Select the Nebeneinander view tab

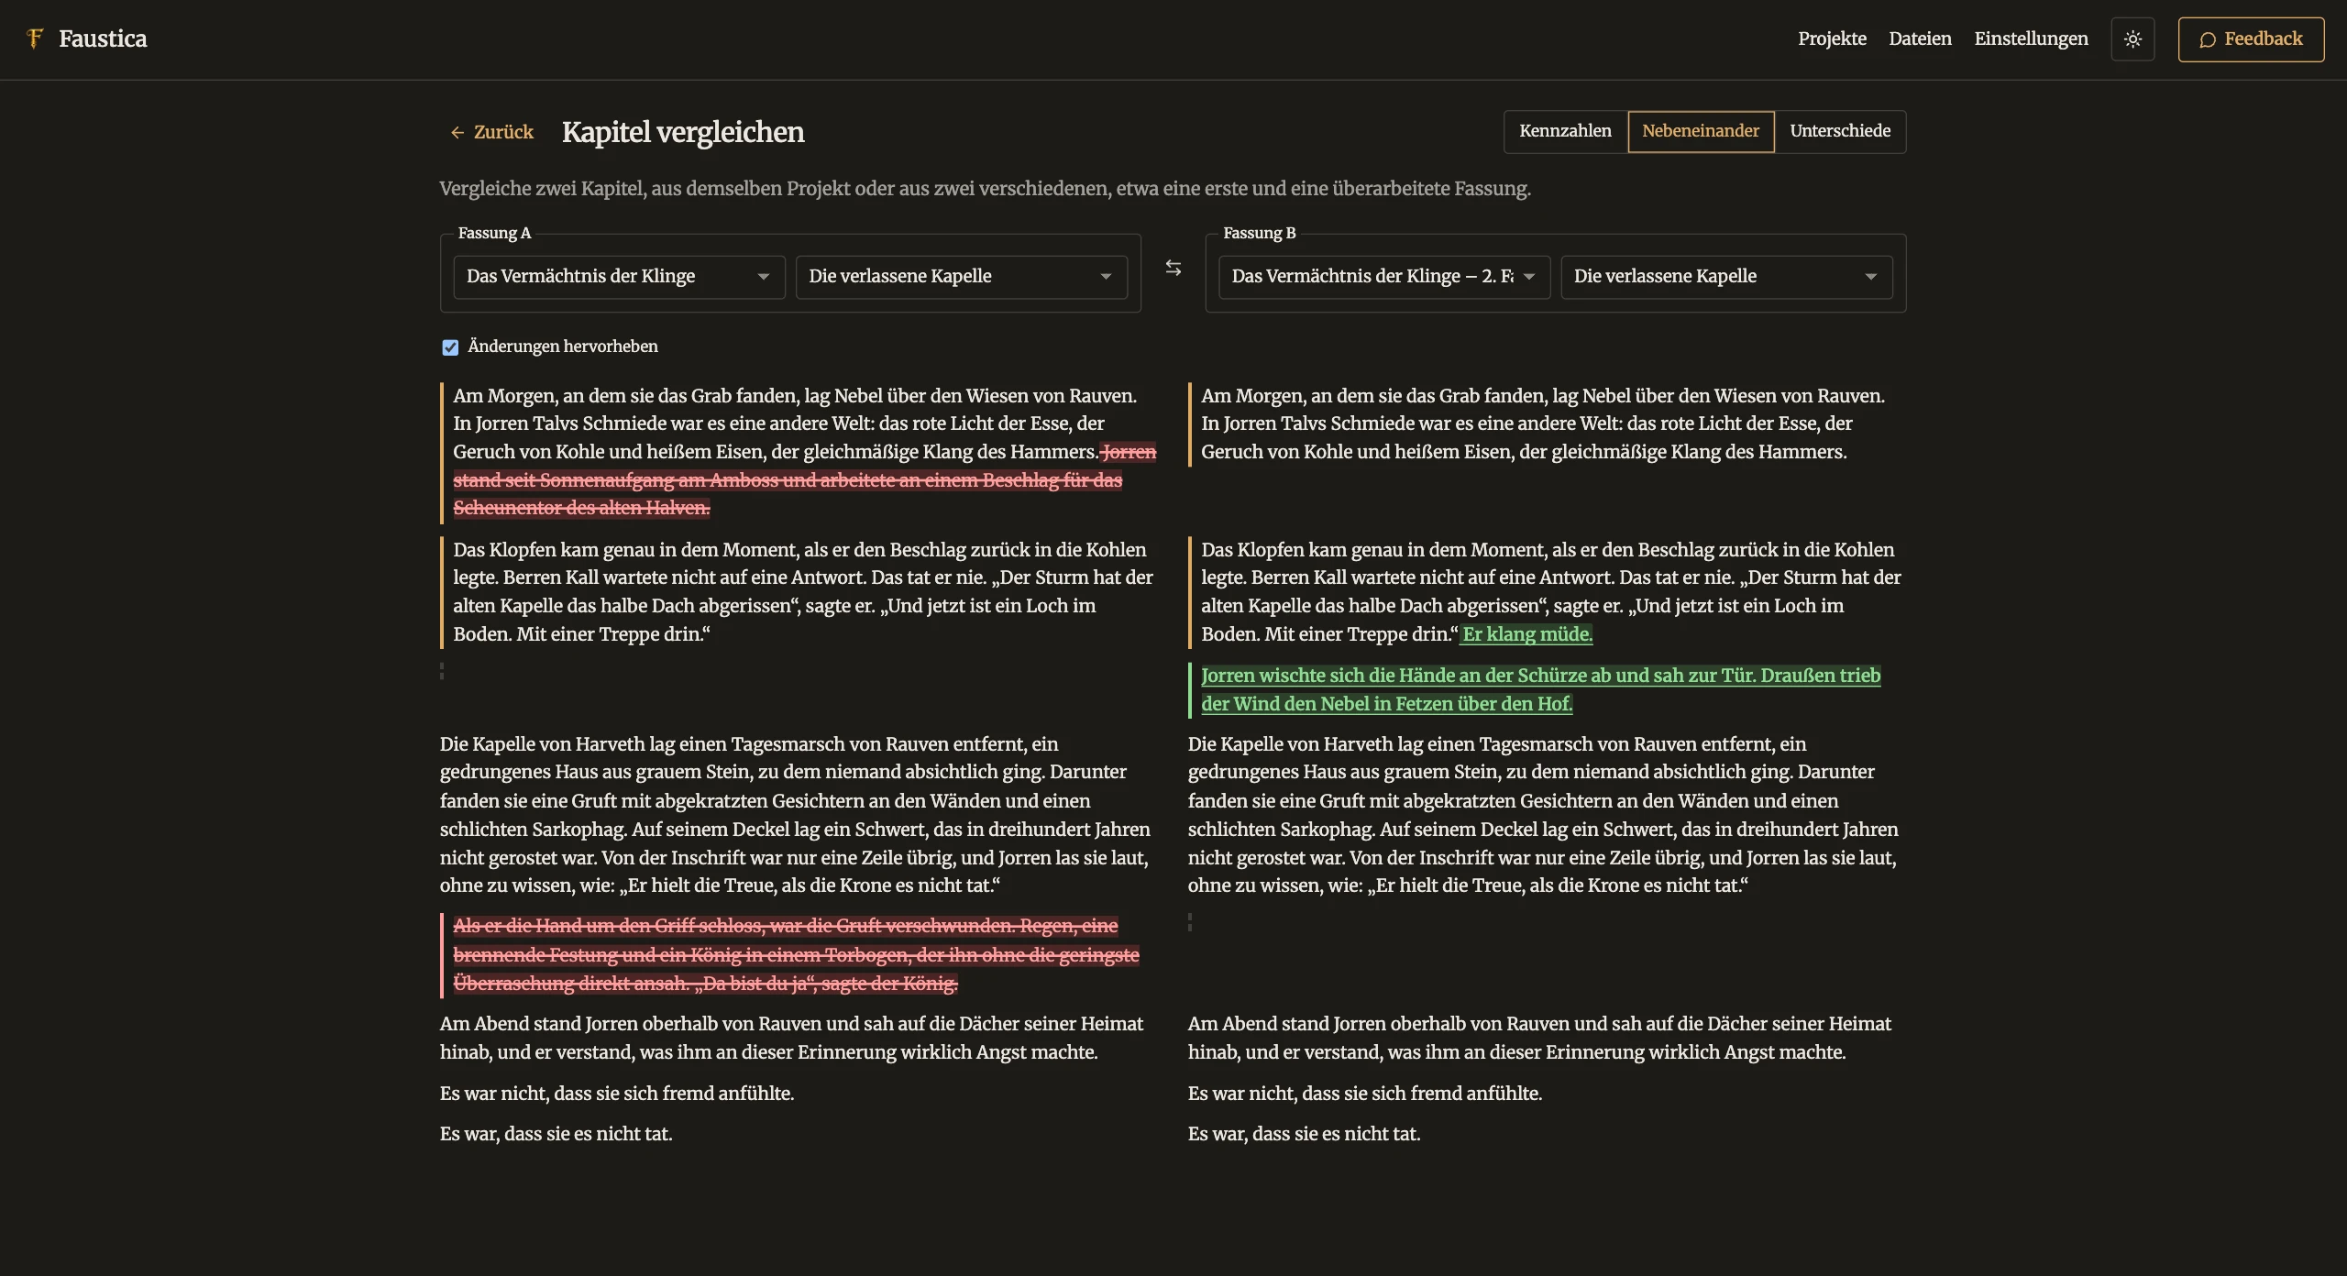pyautogui.click(x=1701, y=131)
